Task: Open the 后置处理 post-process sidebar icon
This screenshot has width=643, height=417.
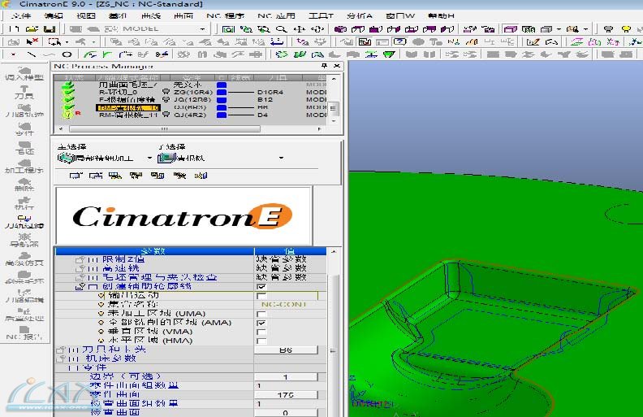Action: point(24,315)
